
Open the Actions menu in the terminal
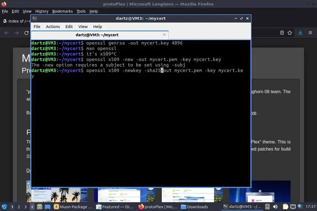[x=53, y=27]
